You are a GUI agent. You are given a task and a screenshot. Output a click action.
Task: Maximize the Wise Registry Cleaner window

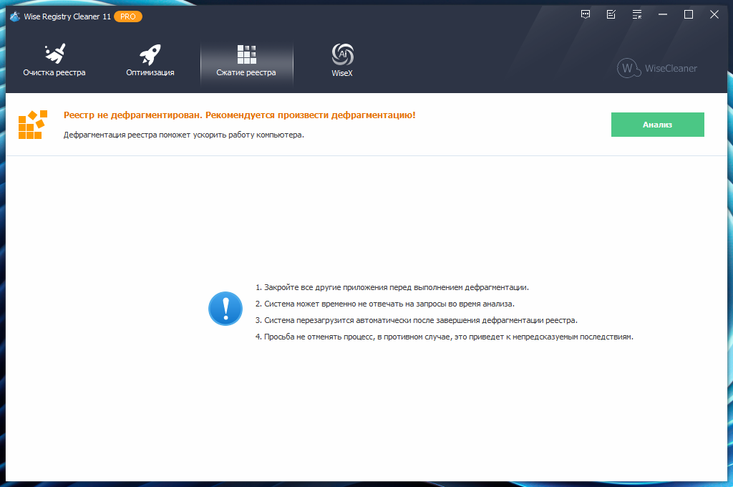point(688,14)
